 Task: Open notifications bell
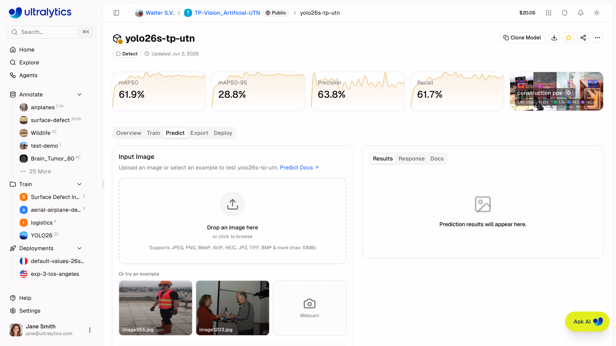click(x=581, y=13)
